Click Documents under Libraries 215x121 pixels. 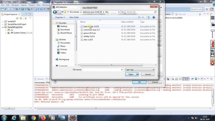pos(65,43)
